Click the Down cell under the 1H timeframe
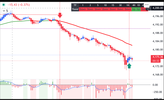 click(x=128, y=9)
